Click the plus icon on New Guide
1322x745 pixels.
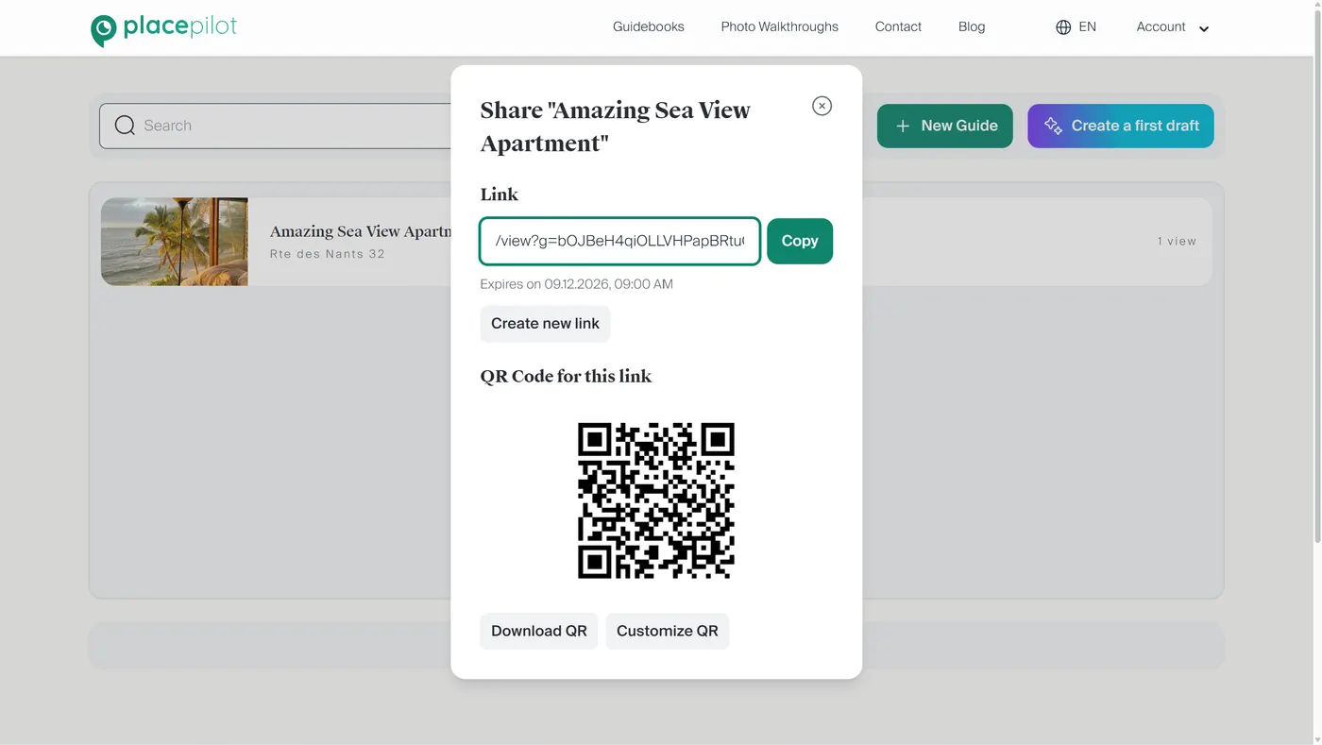point(903,126)
